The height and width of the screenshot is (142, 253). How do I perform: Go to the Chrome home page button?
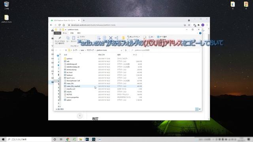pyautogui.click(x=64, y=25)
